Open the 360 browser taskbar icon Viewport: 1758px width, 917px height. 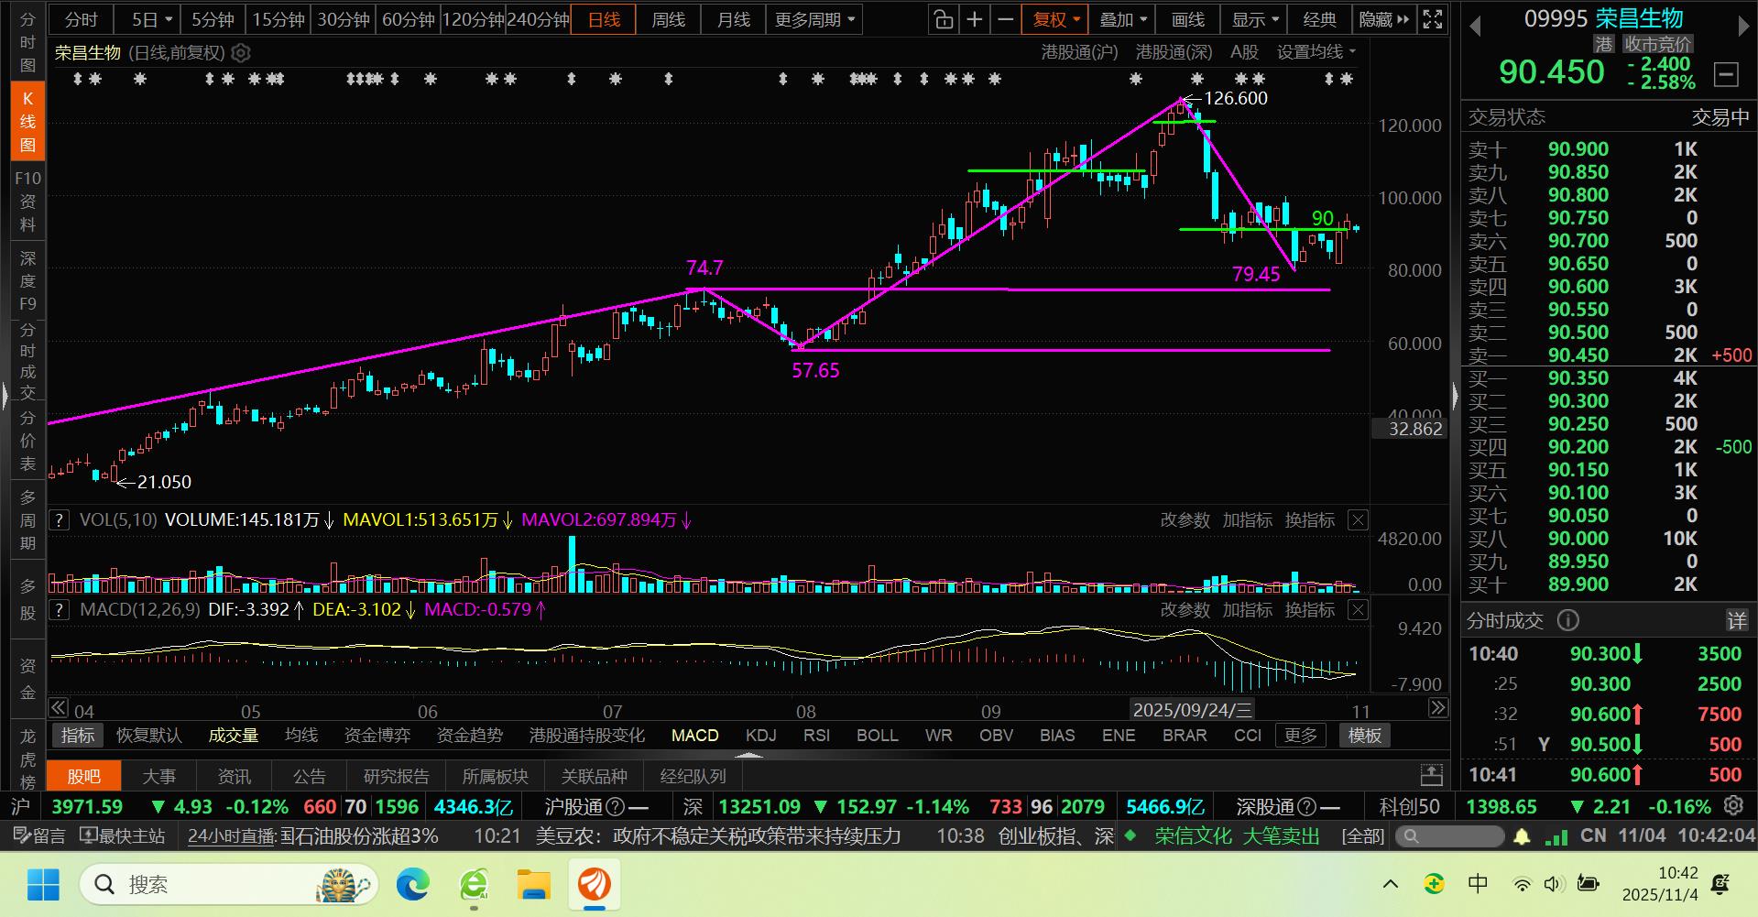[x=474, y=884]
